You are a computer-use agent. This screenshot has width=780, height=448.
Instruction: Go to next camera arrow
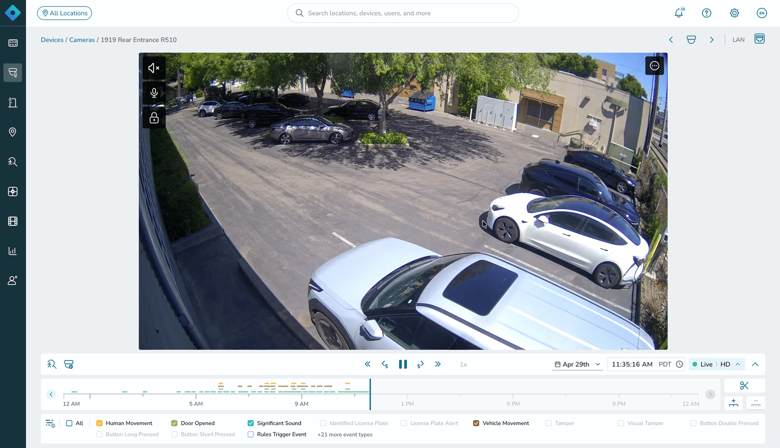pyautogui.click(x=711, y=40)
